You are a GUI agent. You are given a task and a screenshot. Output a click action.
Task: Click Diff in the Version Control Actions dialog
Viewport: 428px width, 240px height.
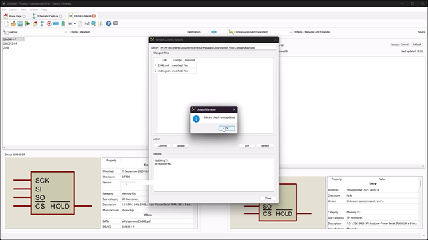click(x=247, y=145)
